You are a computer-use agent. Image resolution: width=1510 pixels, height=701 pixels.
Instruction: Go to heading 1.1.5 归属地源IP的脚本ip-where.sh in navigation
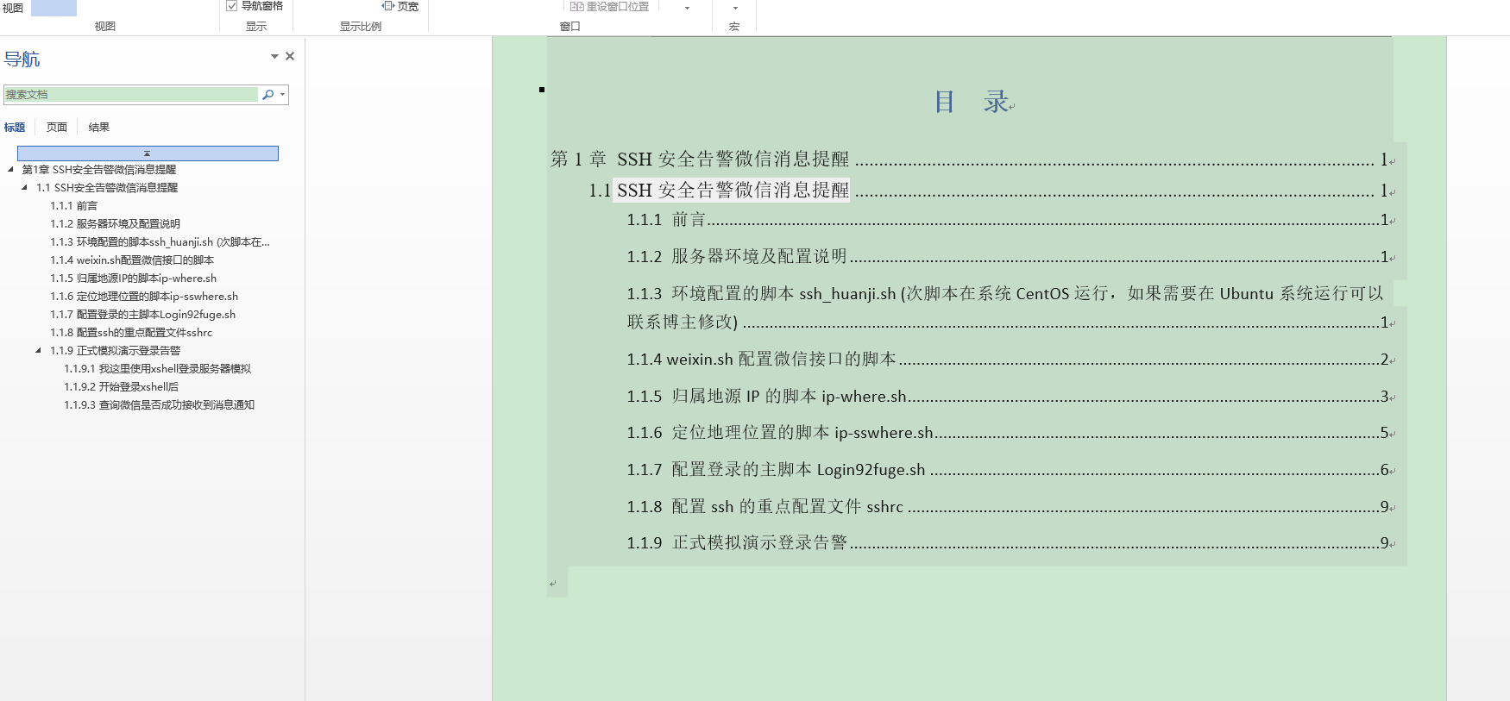133,279
